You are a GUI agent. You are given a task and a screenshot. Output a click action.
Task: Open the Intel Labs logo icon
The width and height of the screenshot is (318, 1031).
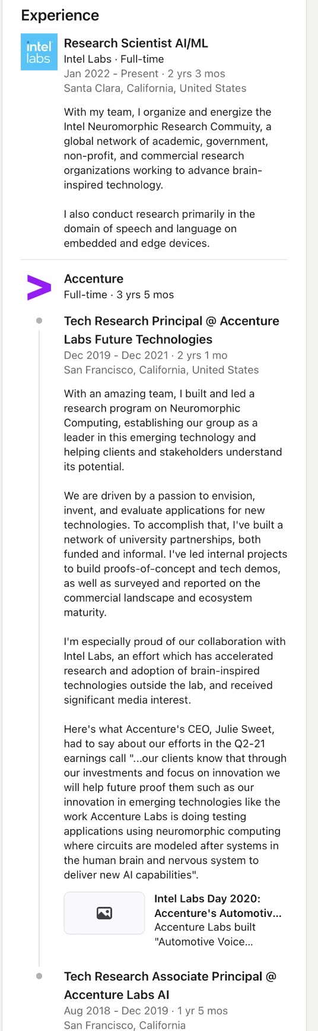point(39,52)
